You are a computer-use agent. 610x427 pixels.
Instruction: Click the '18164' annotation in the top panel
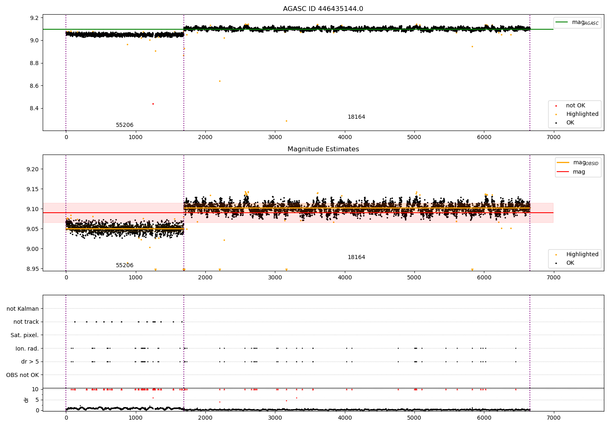pyautogui.click(x=356, y=117)
